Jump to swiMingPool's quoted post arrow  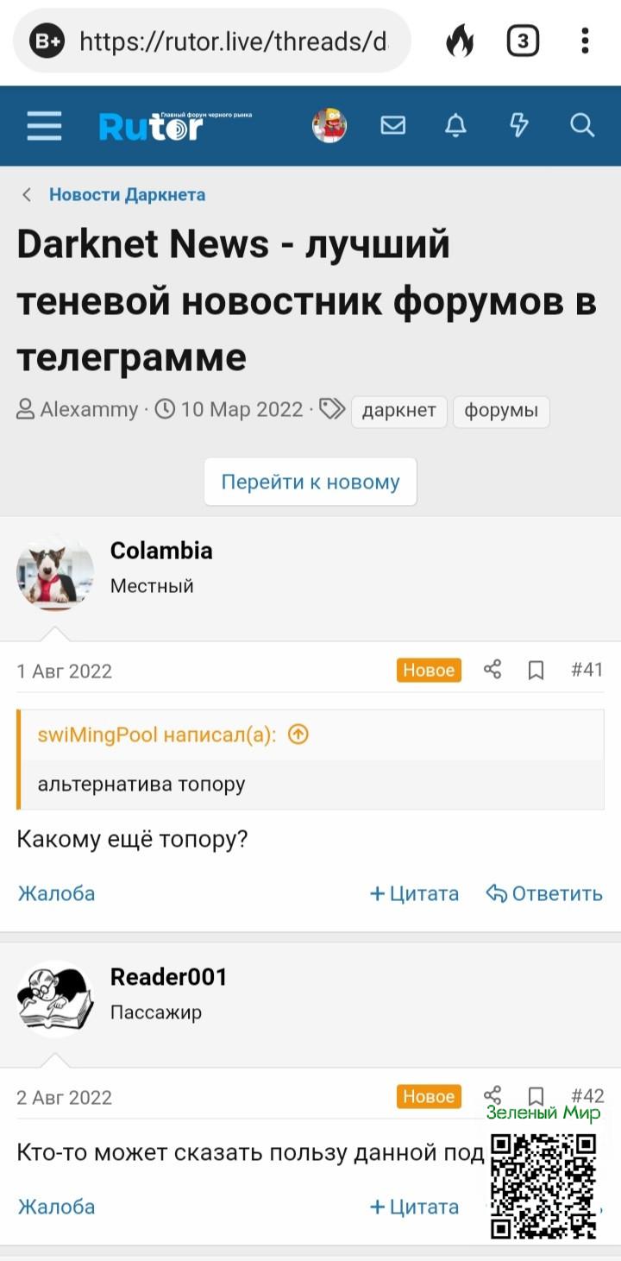click(x=298, y=735)
